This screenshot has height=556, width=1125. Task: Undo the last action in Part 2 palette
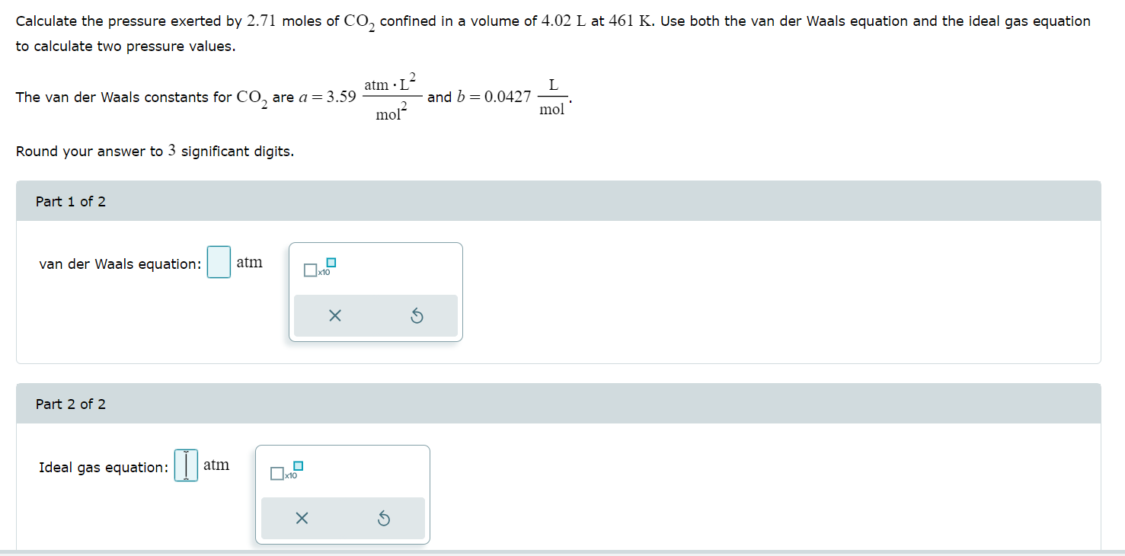tap(385, 518)
